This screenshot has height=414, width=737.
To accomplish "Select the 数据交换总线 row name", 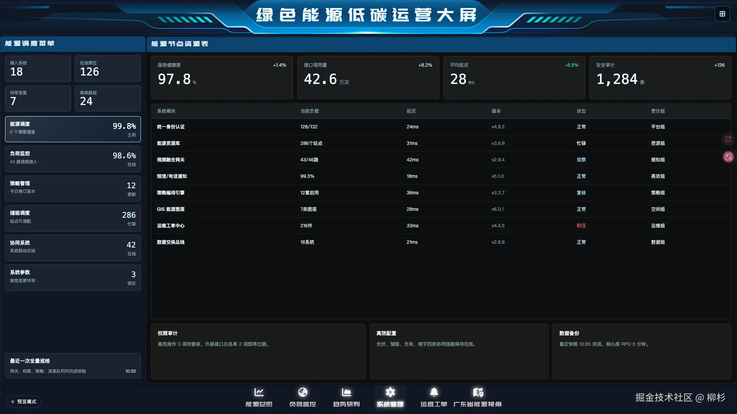I will [171, 242].
